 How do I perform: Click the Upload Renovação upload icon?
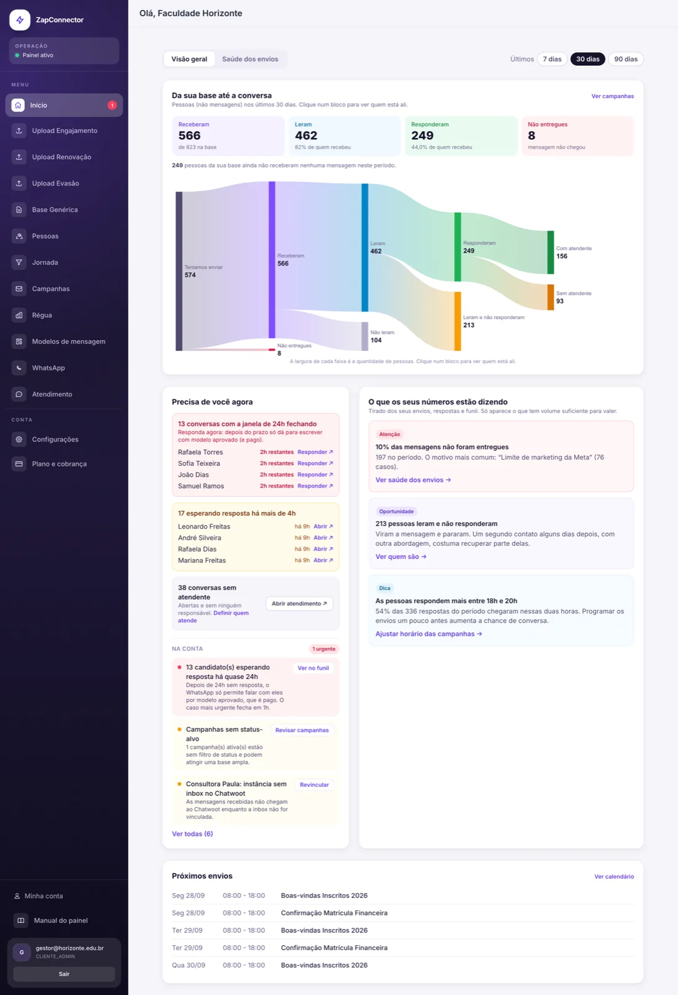19,157
